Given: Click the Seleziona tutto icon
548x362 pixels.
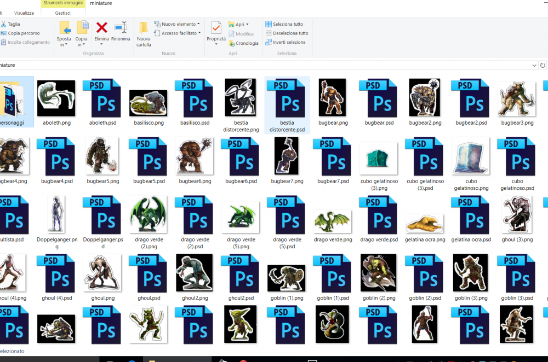Looking at the screenshot, I should [x=269, y=24].
